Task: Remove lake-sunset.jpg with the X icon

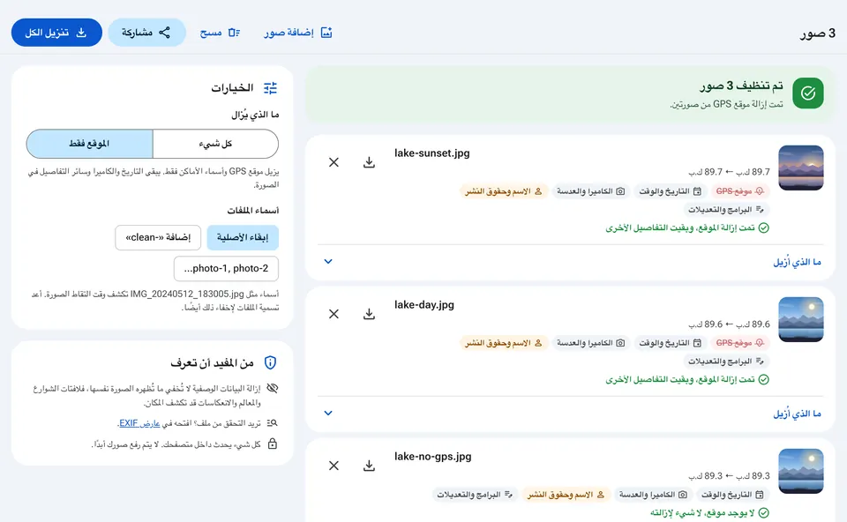Action: pyautogui.click(x=334, y=162)
